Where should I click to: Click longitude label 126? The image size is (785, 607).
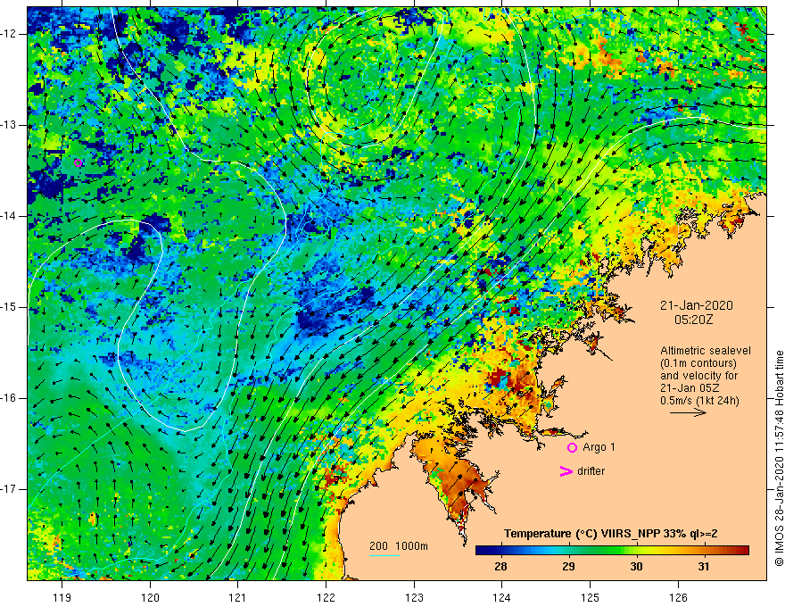[678, 597]
